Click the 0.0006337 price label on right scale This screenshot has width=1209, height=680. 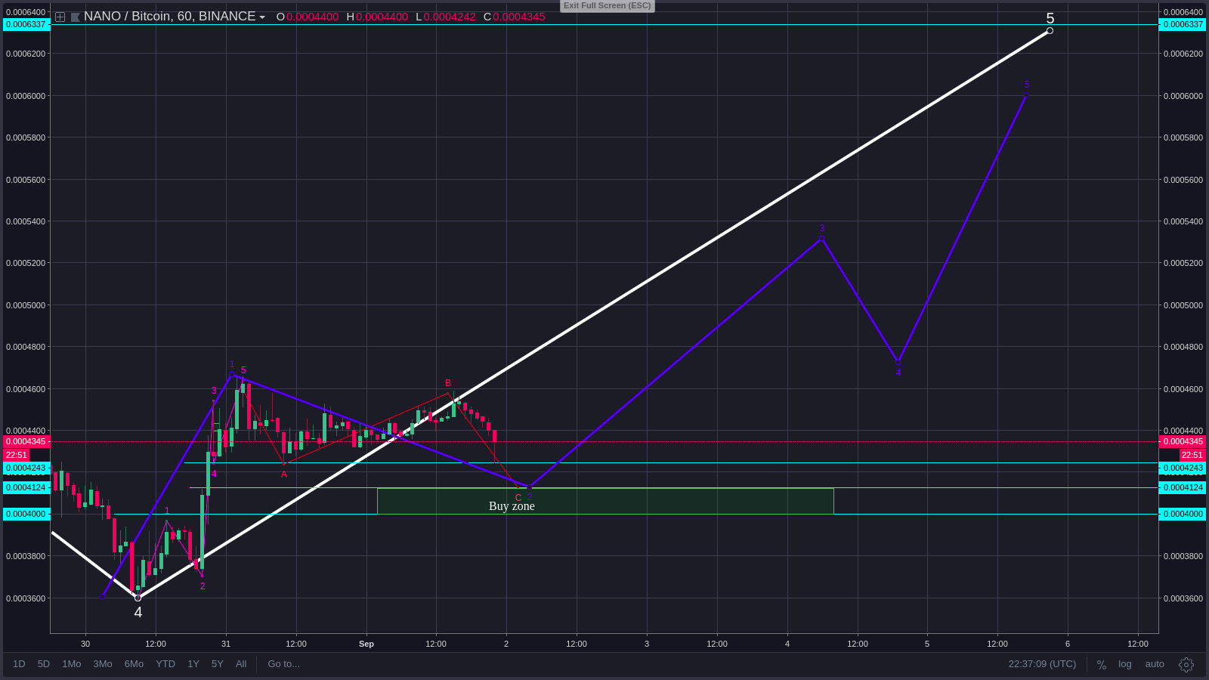tap(1183, 24)
